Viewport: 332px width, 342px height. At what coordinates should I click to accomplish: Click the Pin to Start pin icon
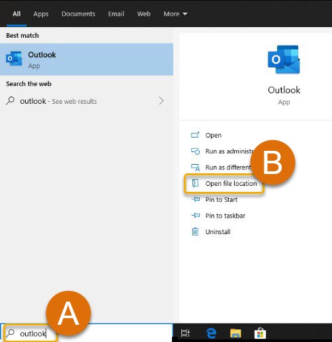click(x=196, y=199)
